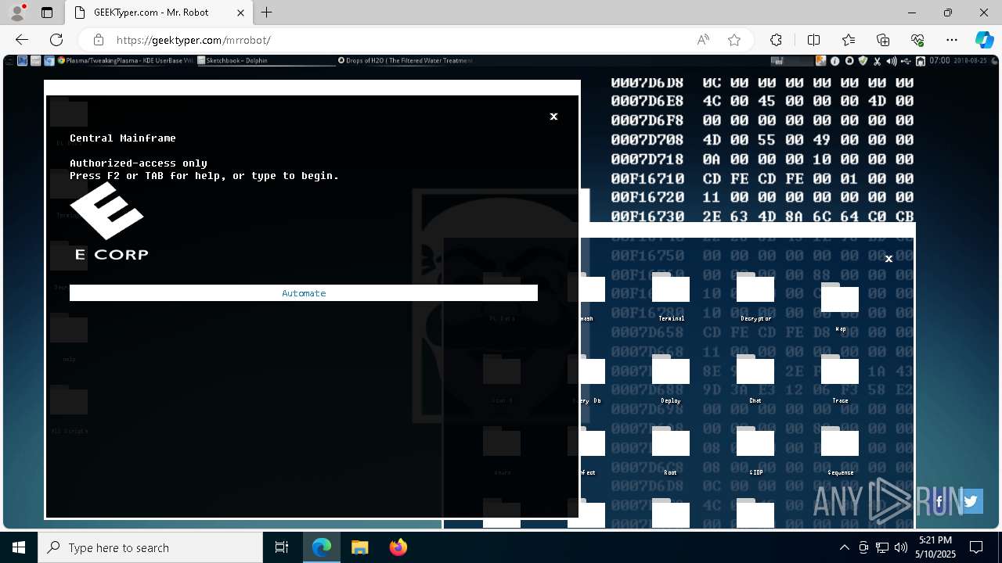Open the Windows Start menu

click(x=19, y=547)
